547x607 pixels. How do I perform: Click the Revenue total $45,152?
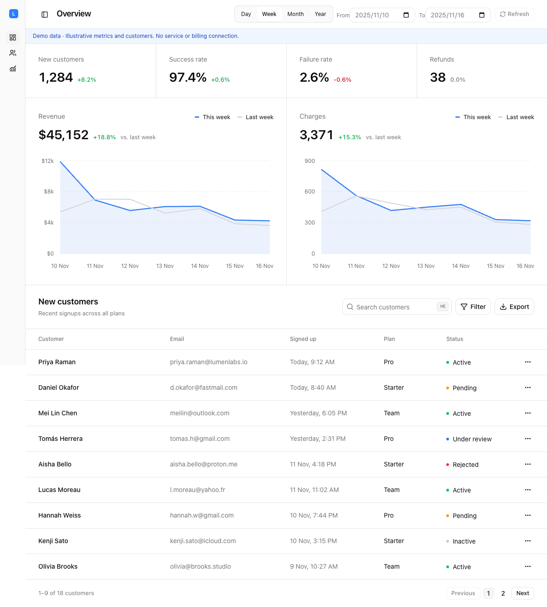pos(63,135)
